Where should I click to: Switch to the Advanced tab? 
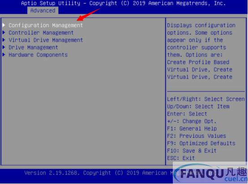point(43,11)
